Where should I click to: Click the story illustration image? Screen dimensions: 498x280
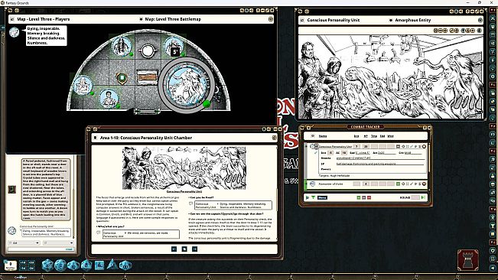(x=184, y=168)
